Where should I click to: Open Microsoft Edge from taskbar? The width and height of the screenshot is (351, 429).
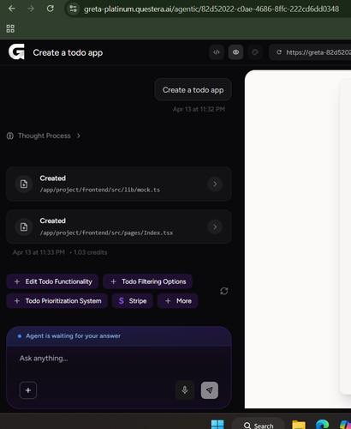coord(322,425)
